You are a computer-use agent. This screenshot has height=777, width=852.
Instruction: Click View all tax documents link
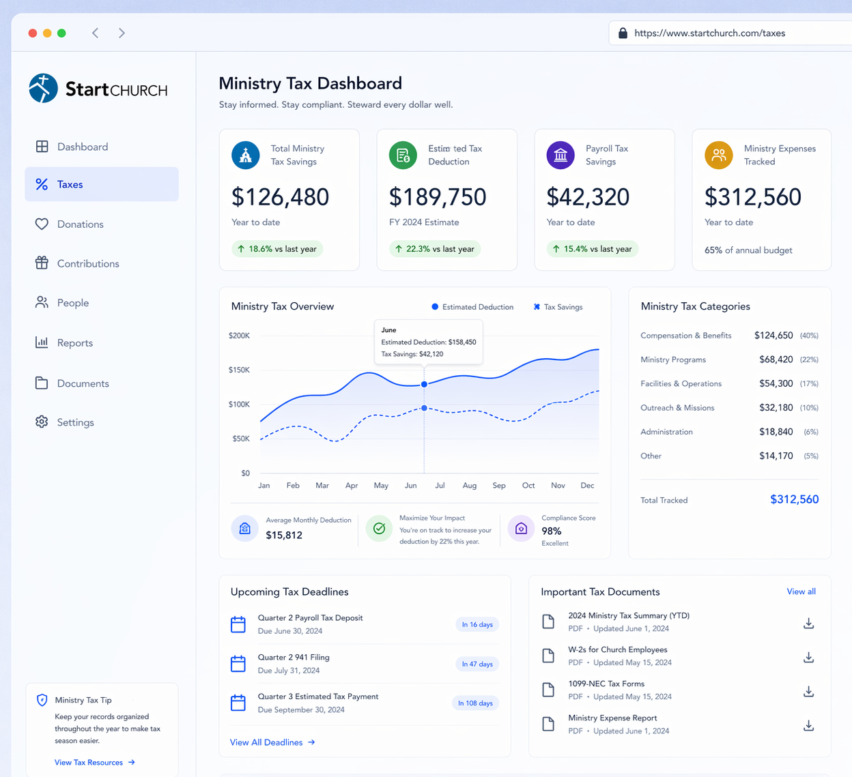coord(801,591)
